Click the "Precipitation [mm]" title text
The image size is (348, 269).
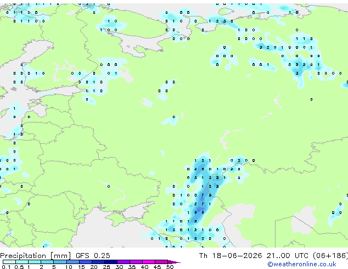[x=36, y=256]
